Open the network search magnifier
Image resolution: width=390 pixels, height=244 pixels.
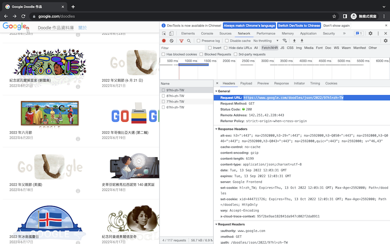coord(189,41)
